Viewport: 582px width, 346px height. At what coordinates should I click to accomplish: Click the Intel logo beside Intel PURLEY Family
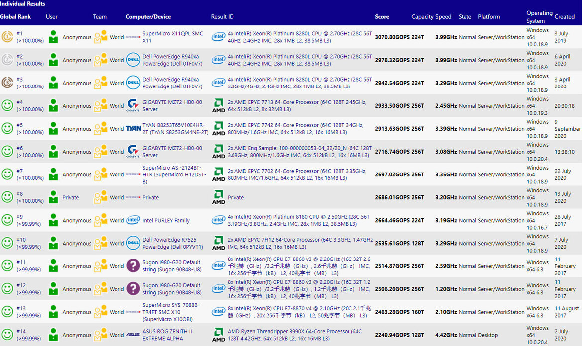click(x=133, y=220)
